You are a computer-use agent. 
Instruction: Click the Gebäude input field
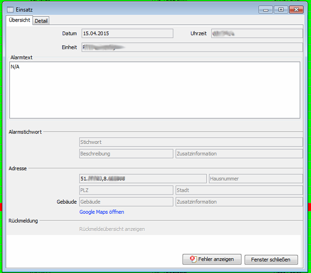click(x=126, y=202)
